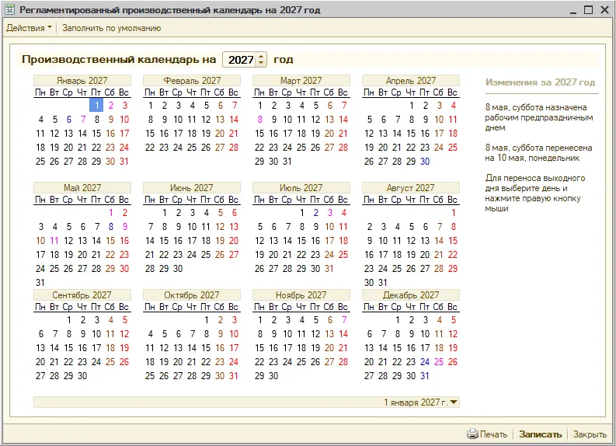Click the printer icon next to Печать

tap(472, 434)
